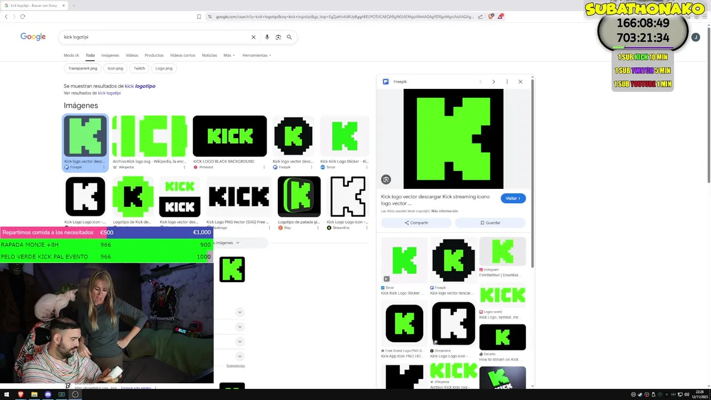Close the Freepik image preview panel
711x400 pixels.
(x=520, y=82)
